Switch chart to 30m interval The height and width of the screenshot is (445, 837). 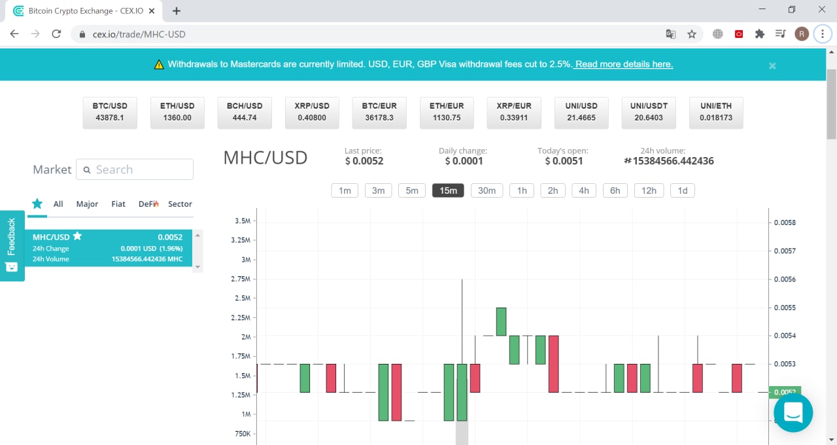(487, 190)
